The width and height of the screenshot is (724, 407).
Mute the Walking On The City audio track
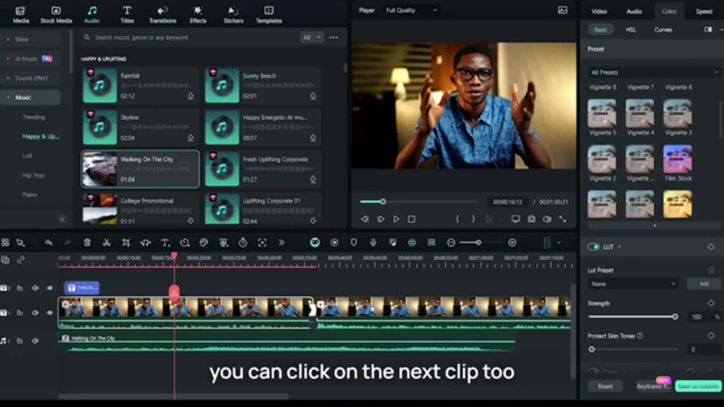(x=35, y=341)
